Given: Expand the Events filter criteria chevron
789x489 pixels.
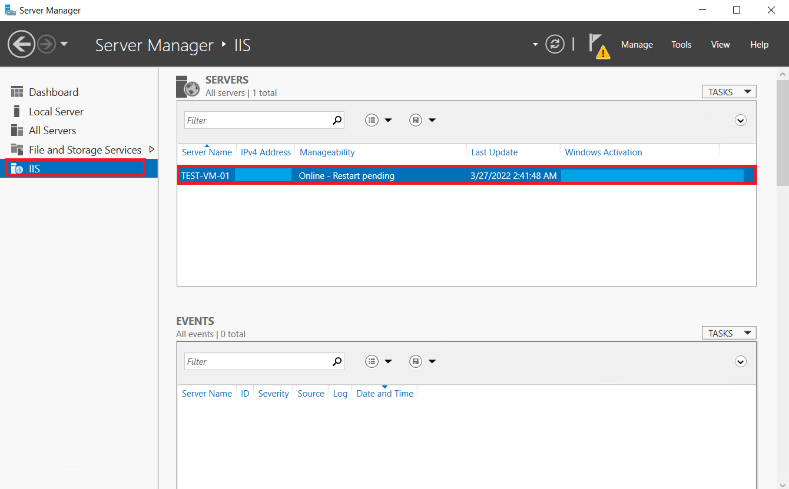Looking at the screenshot, I should (x=741, y=361).
